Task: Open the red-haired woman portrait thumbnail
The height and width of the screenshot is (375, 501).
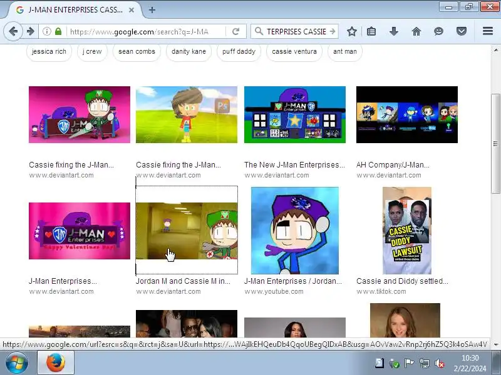Action: [405, 320]
